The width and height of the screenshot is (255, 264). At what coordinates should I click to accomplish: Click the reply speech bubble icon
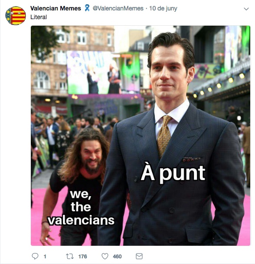35,256
